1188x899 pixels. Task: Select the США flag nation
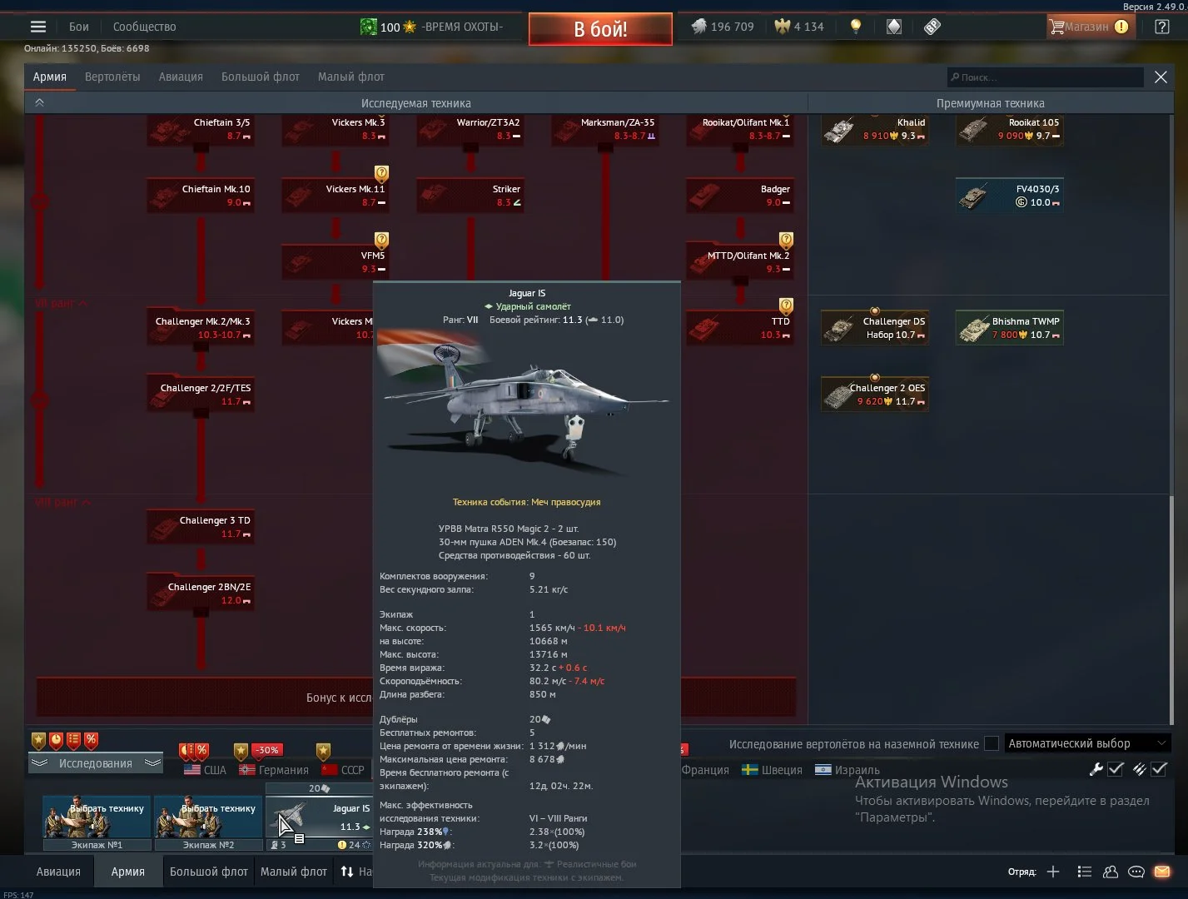(205, 770)
